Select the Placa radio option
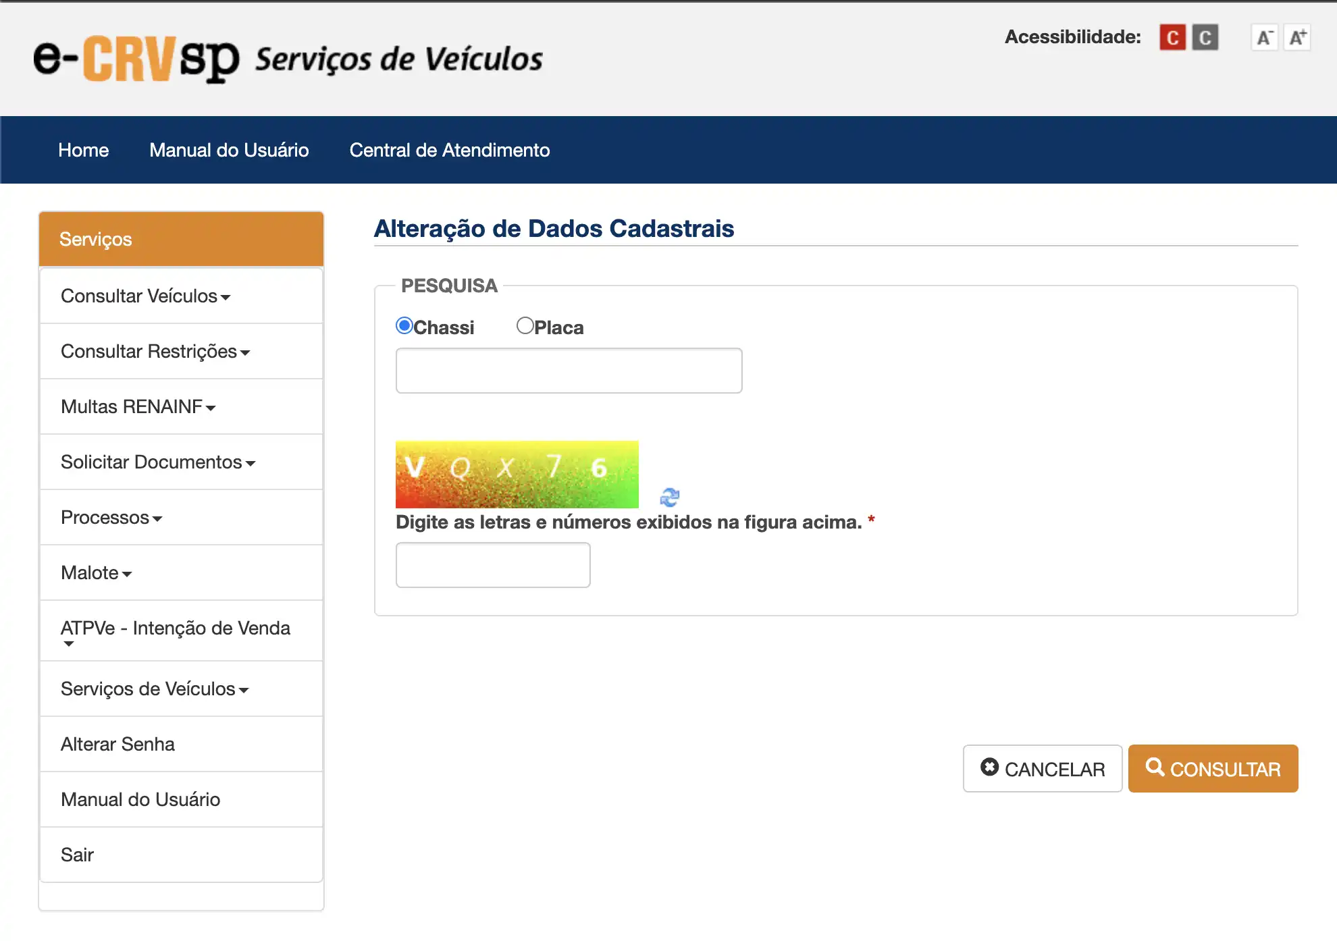The image size is (1337, 941). (x=525, y=326)
